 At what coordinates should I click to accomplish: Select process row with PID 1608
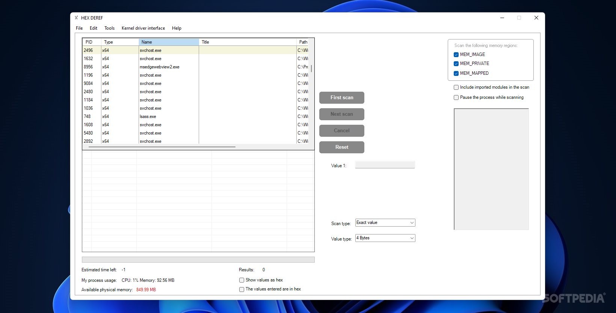195,125
